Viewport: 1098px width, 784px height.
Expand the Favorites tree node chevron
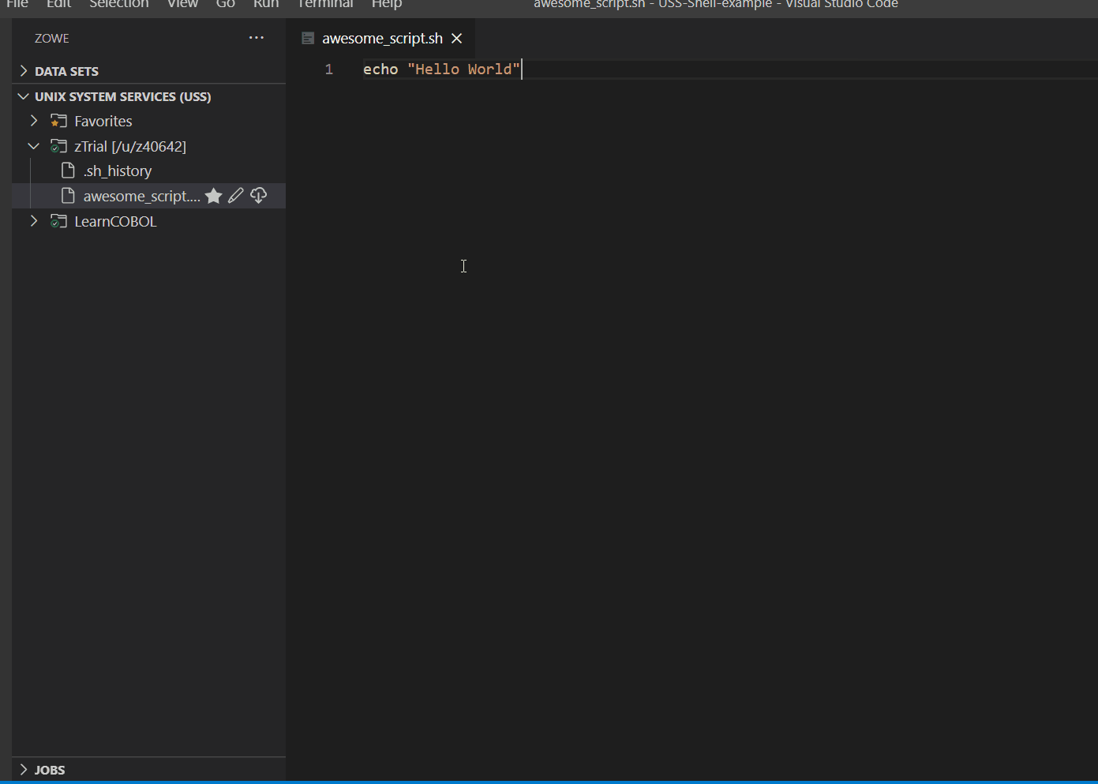[34, 121]
